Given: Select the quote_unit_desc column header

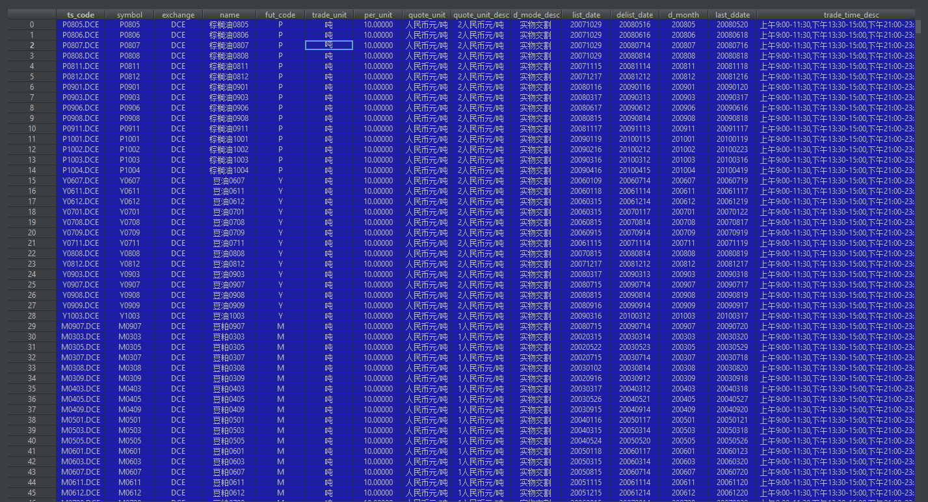Looking at the screenshot, I should coord(481,15).
